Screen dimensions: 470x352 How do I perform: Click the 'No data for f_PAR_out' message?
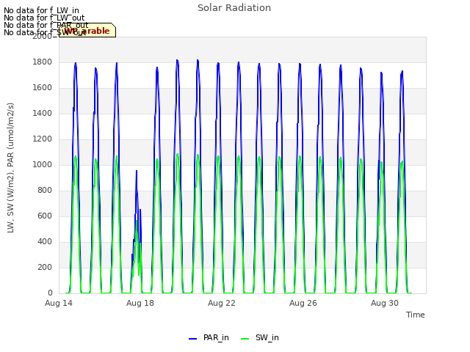click(46, 25)
